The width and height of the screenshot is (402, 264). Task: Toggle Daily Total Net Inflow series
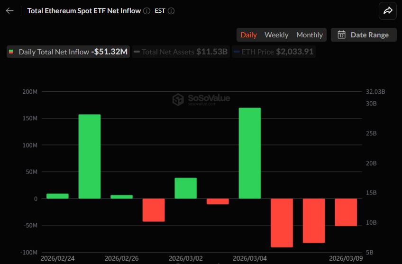[x=68, y=52]
